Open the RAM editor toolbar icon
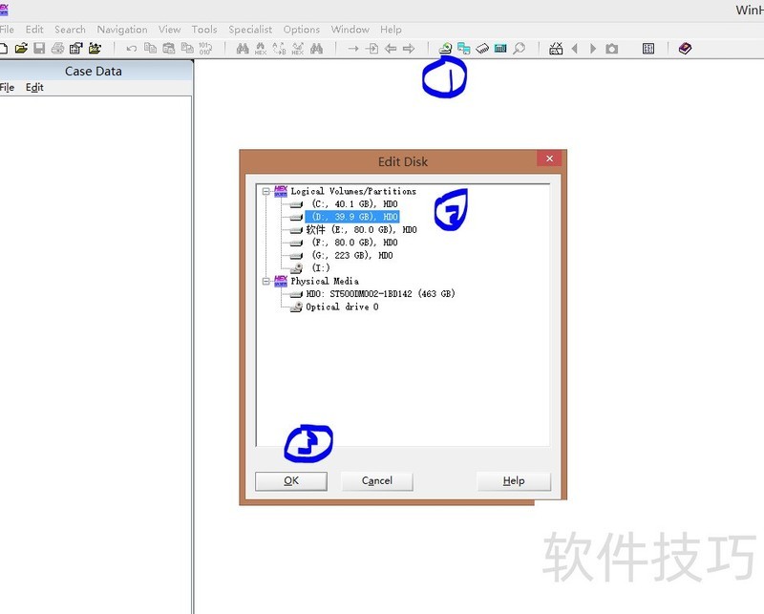Screen dimensions: 764x614 pyautogui.click(x=482, y=47)
